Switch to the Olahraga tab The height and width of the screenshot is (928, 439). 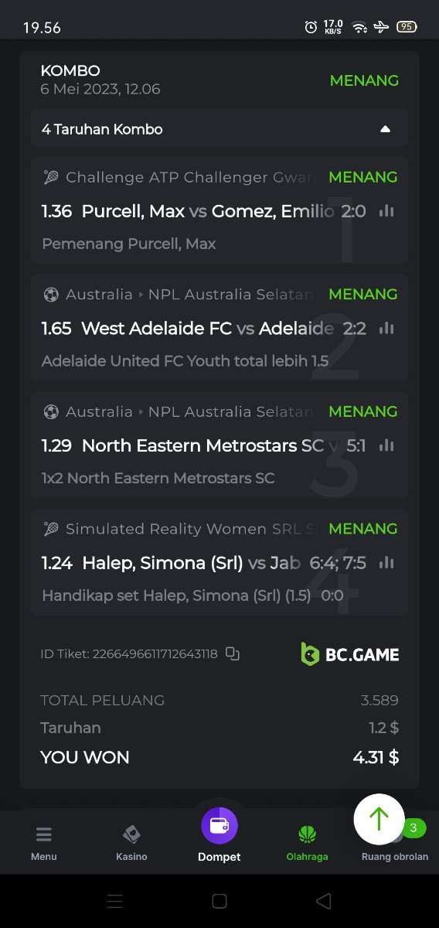(307, 843)
